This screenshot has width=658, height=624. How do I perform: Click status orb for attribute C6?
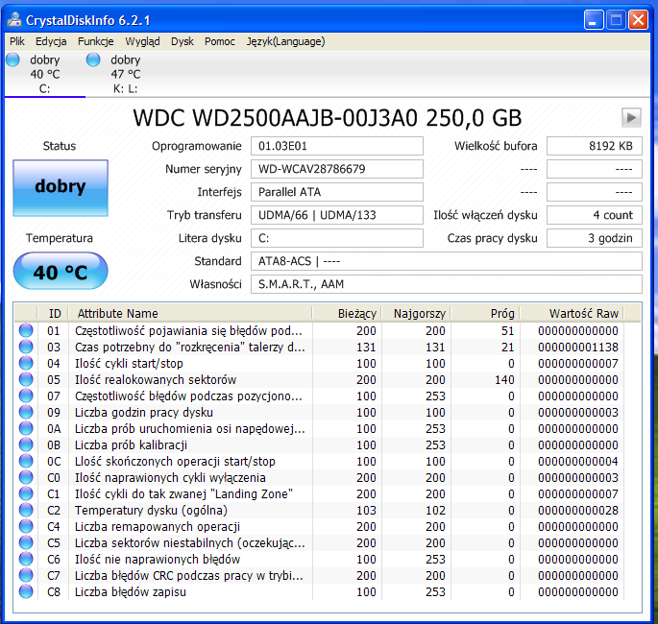[x=26, y=559]
